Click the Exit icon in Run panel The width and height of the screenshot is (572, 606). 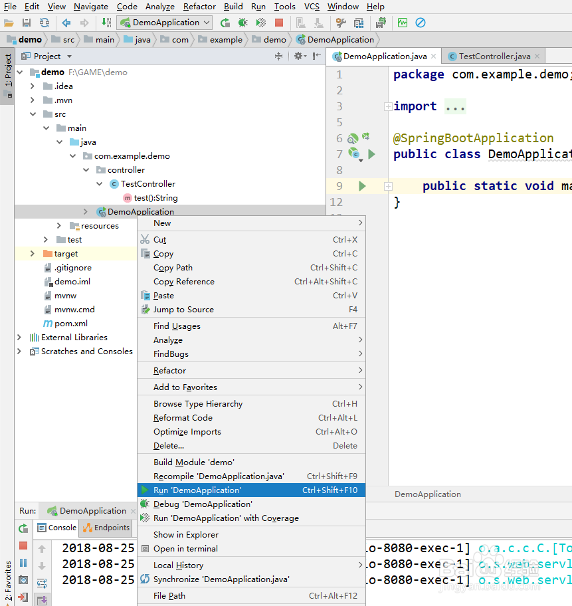point(23,597)
